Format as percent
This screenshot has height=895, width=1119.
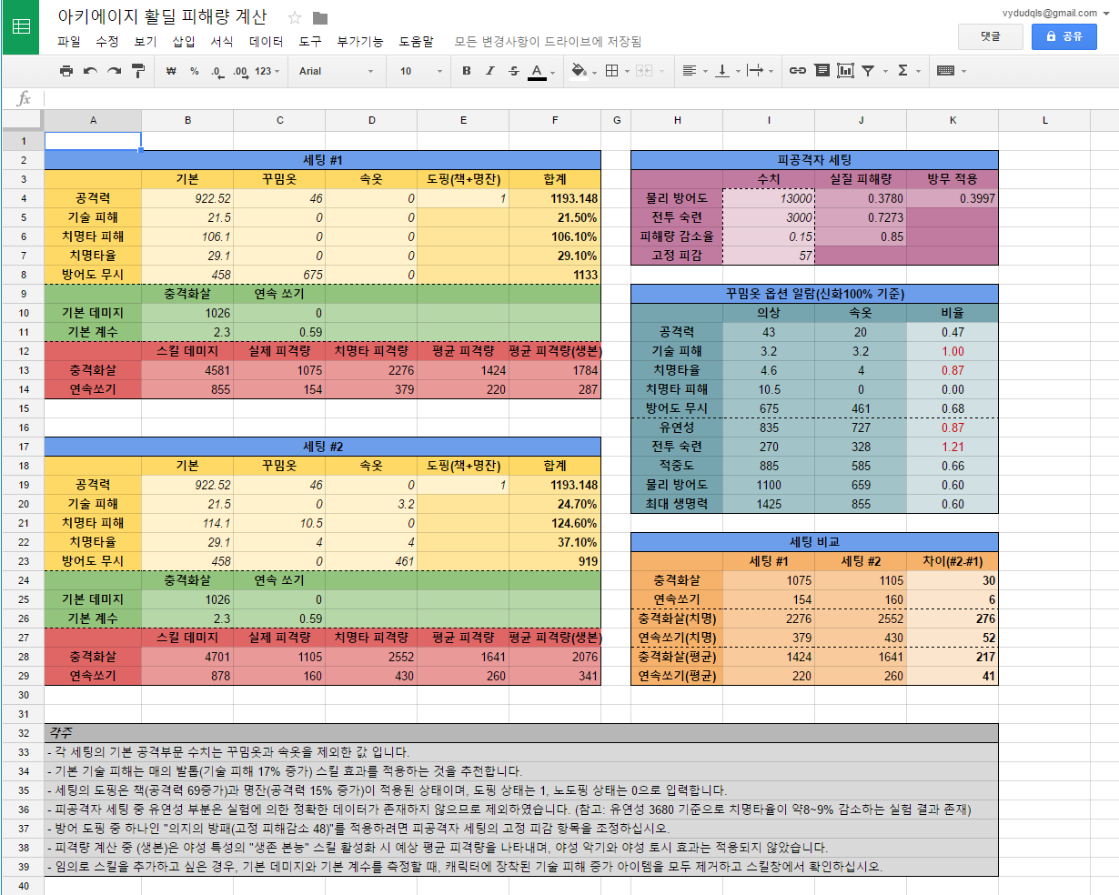[x=194, y=71]
